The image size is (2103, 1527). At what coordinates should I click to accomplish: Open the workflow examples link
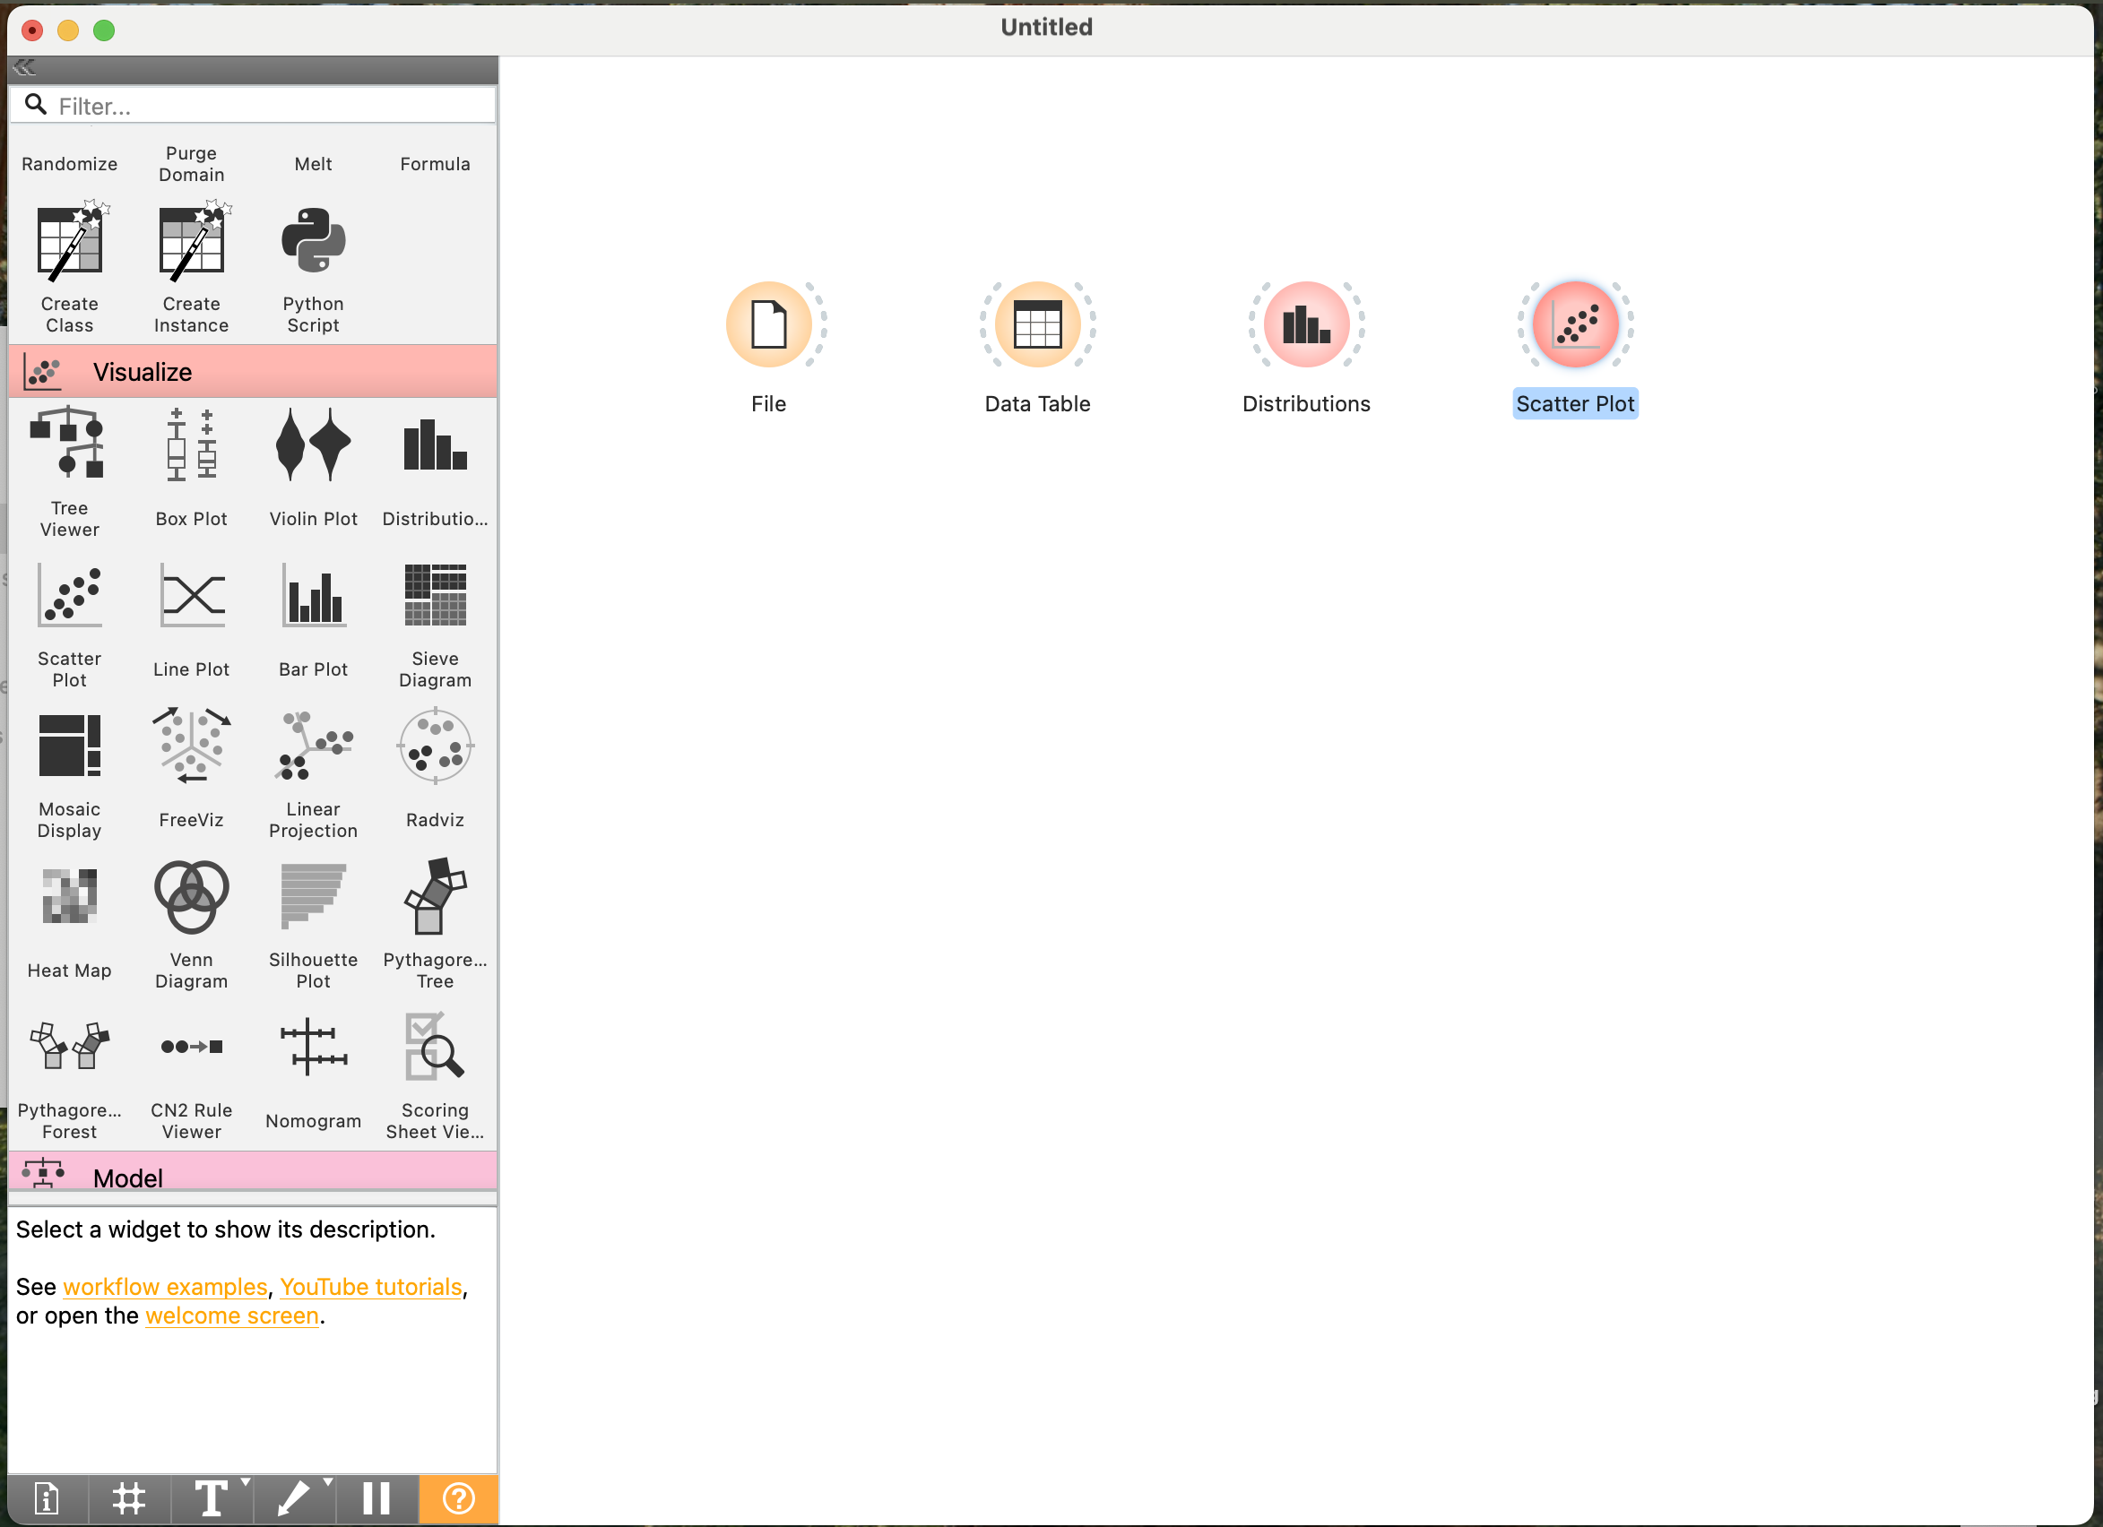(165, 1287)
